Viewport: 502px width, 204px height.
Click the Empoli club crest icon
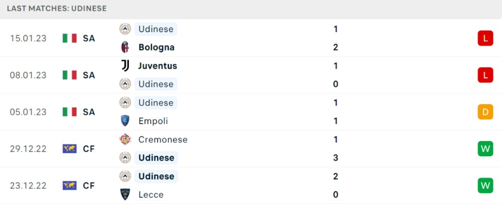(125, 121)
